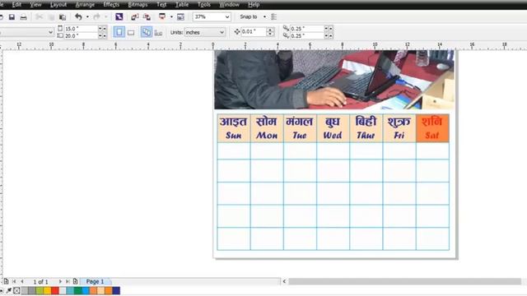
Task: Click the Copy icon
Action: coord(51,16)
